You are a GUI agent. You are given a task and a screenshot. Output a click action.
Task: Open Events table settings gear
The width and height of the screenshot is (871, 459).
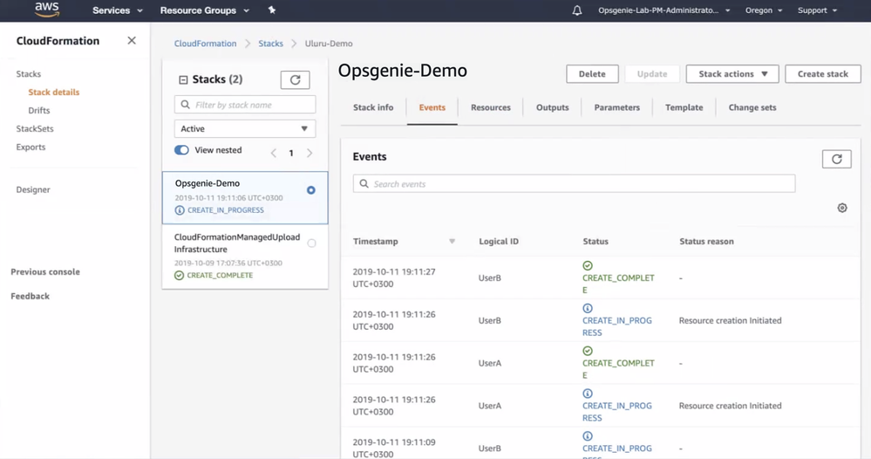click(x=842, y=208)
